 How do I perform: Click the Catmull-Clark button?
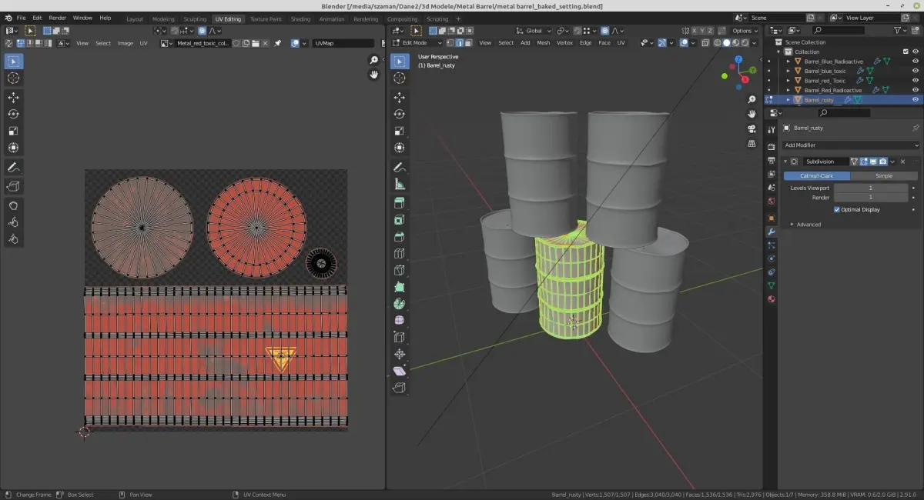816,176
